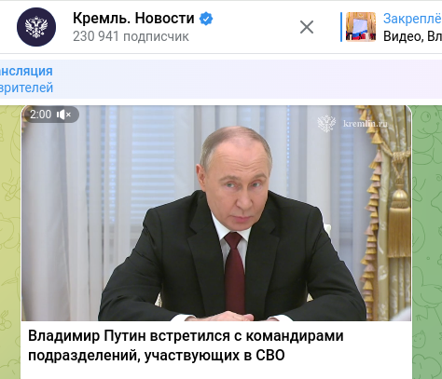Click the Закреплё… pinned message label
The image size is (442, 379).
[412, 19]
